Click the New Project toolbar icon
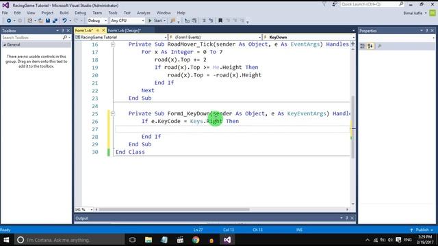This screenshot has height=246, width=438. (x=29, y=20)
